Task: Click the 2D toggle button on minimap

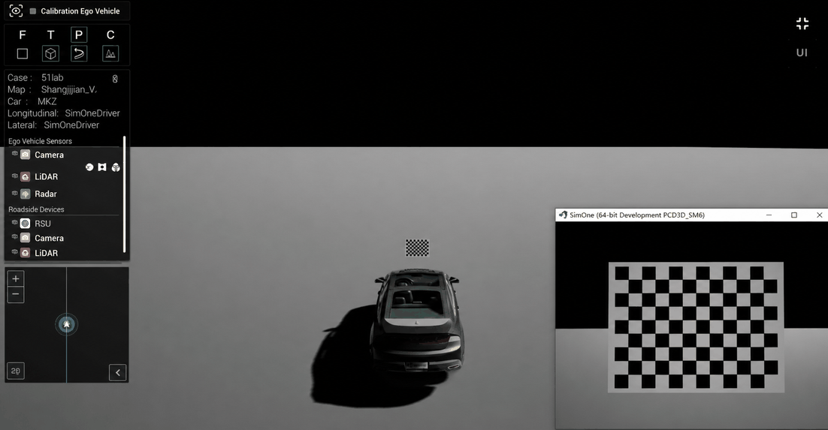Action: [x=16, y=371]
